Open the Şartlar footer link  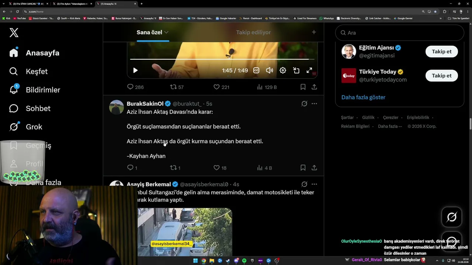(347, 117)
